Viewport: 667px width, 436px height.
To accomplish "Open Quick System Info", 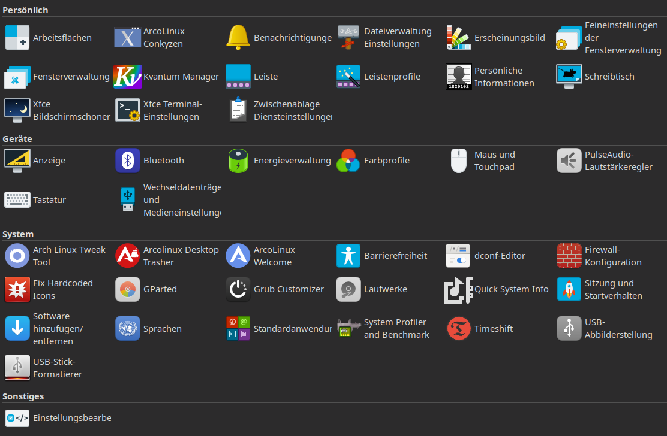I will pos(459,289).
